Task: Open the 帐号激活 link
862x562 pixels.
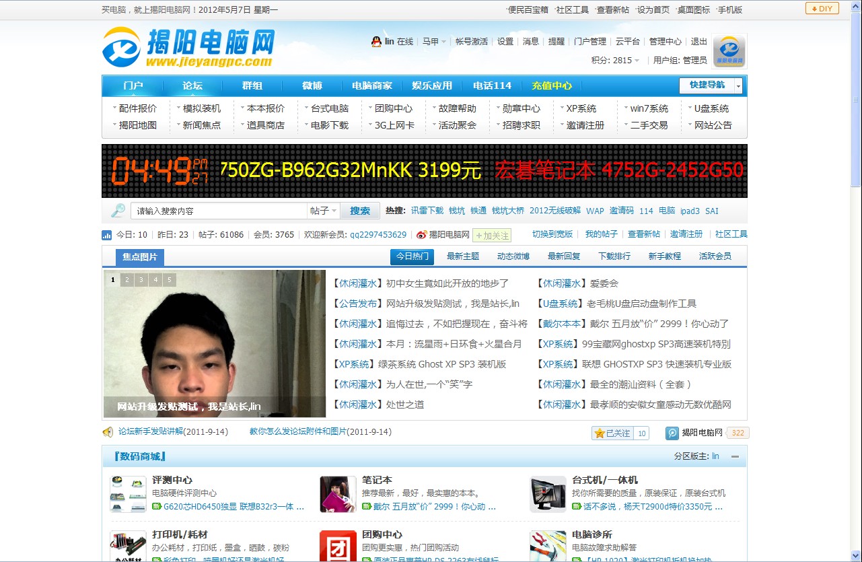Action: [x=472, y=42]
